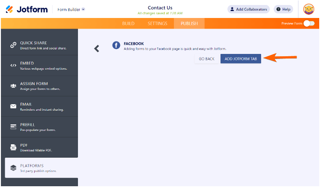
Task: Open the Embed sidebar section
Action: point(39,65)
